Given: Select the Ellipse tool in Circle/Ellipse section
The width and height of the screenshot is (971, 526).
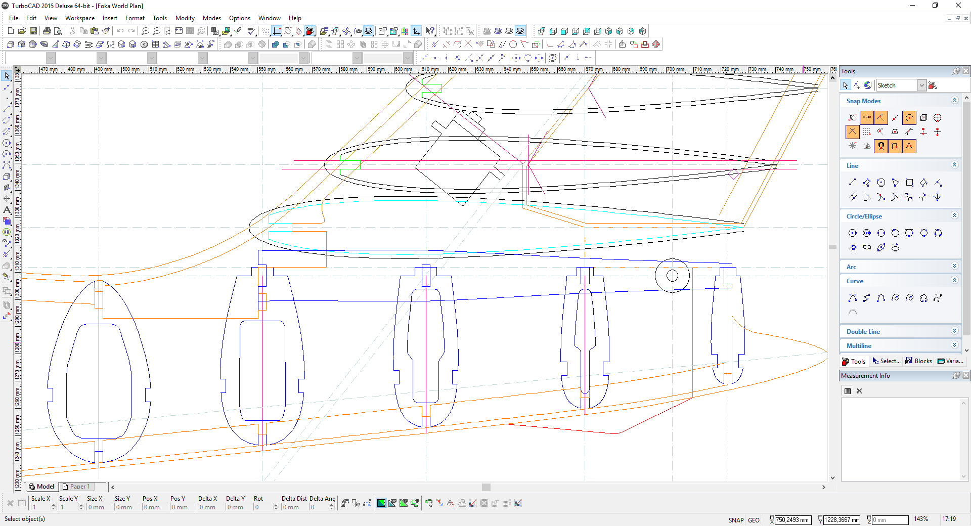Looking at the screenshot, I should [x=867, y=247].
